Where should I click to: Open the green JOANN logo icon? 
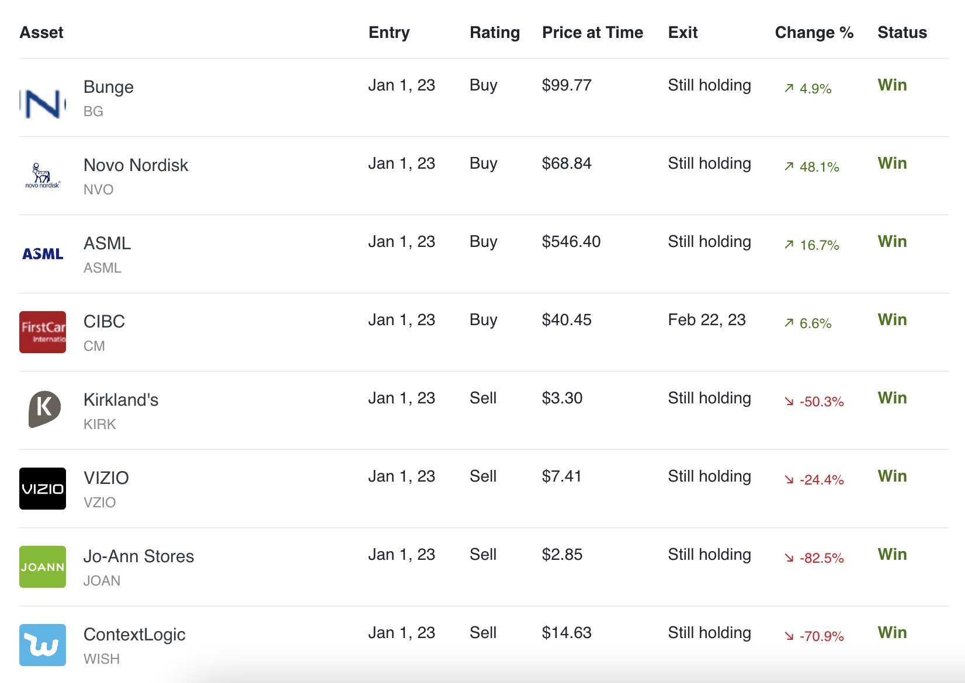coord(43,567)
